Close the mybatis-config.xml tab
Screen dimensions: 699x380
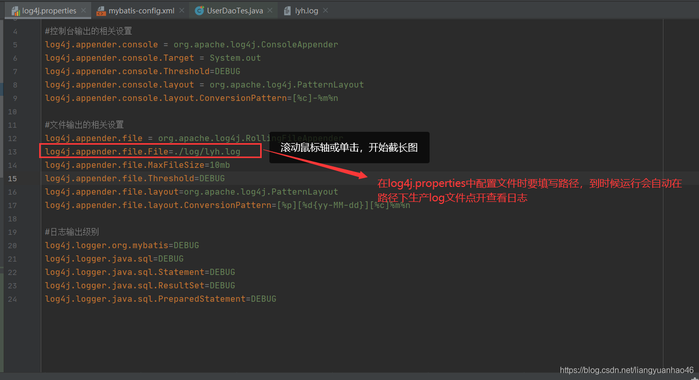click(x=182, y=11)
